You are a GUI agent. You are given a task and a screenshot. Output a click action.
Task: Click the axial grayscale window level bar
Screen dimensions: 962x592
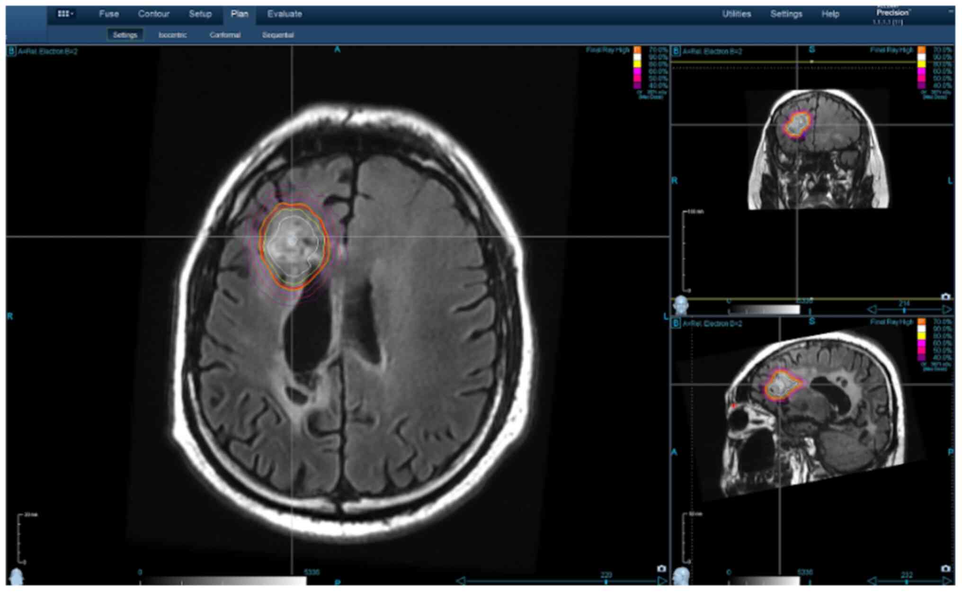223,581
